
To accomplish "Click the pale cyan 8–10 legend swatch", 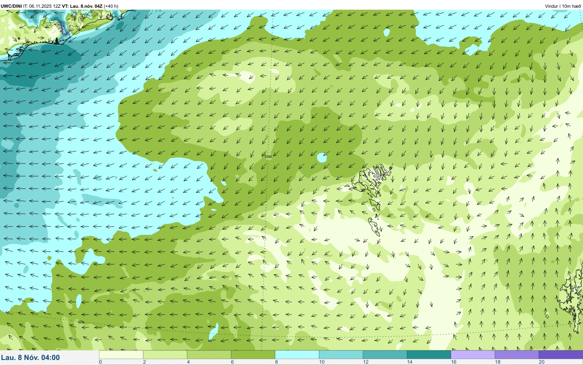I will point(297,355).
